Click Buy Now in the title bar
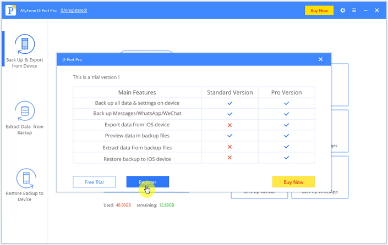 point(319,10)
